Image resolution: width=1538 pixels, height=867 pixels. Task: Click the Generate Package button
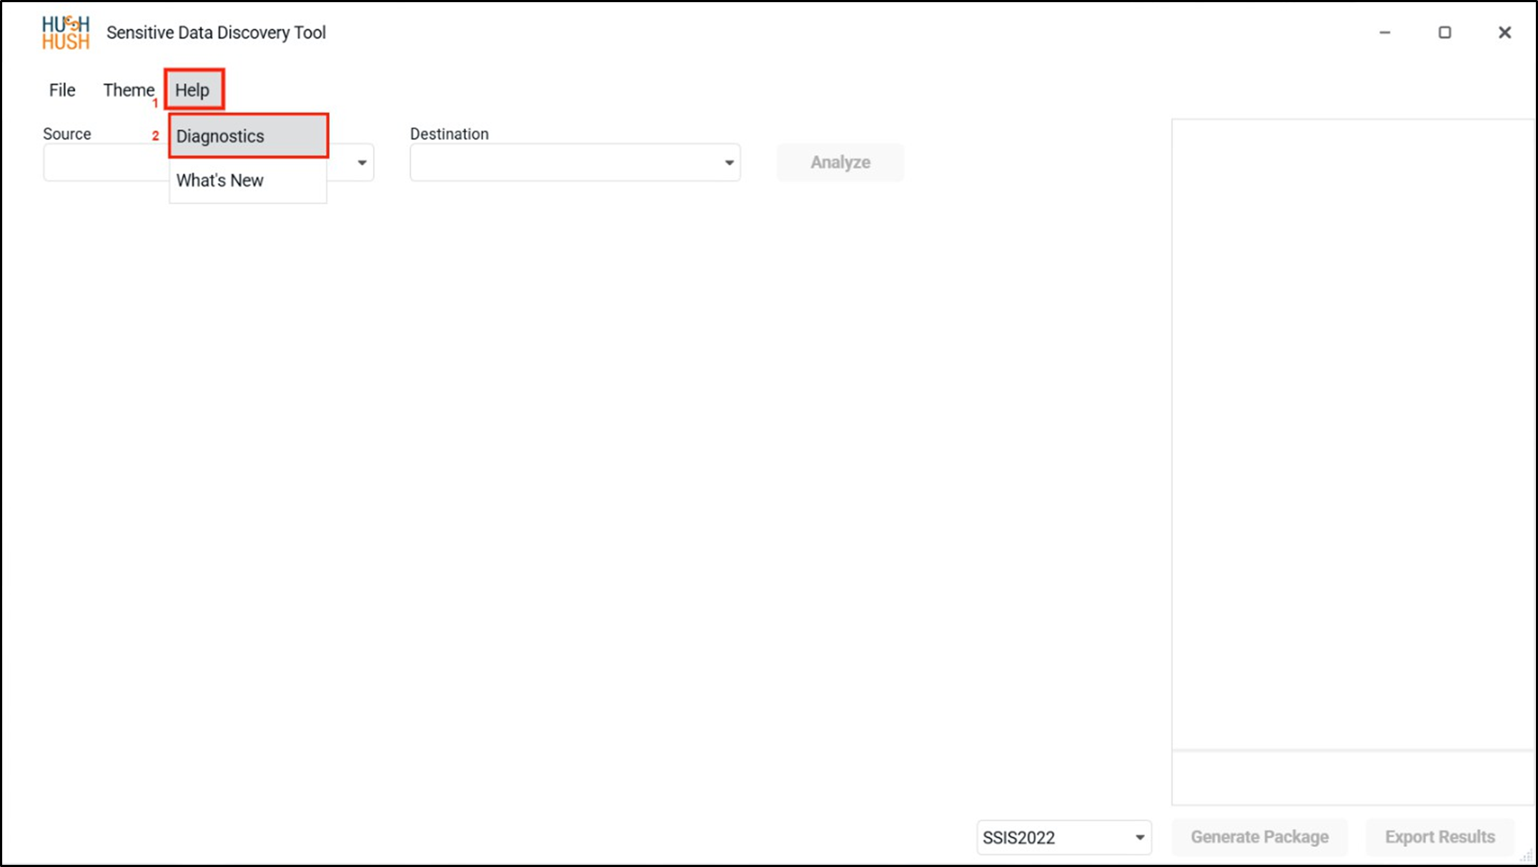tap(1259, 837)
